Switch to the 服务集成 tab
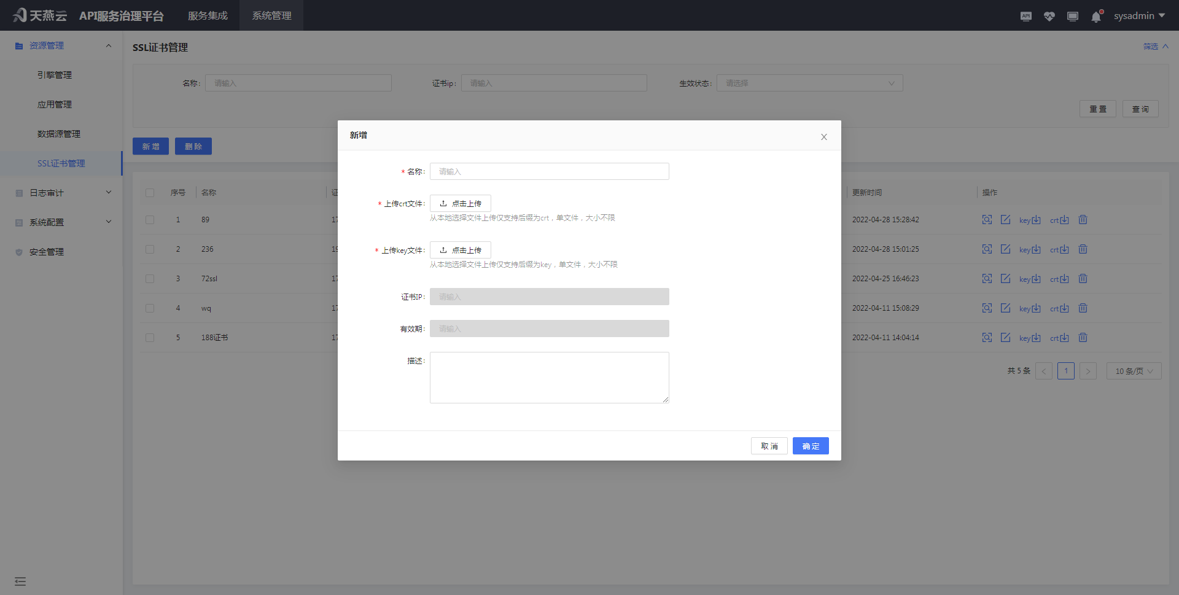Image resolution: width=1179 pixels, height=595 pixels. [x=208, y=15]
